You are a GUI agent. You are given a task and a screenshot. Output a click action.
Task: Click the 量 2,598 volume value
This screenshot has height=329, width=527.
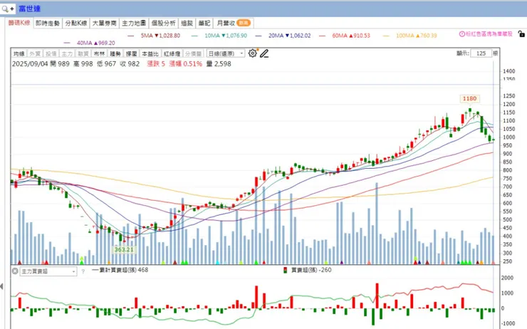[219, 64]
